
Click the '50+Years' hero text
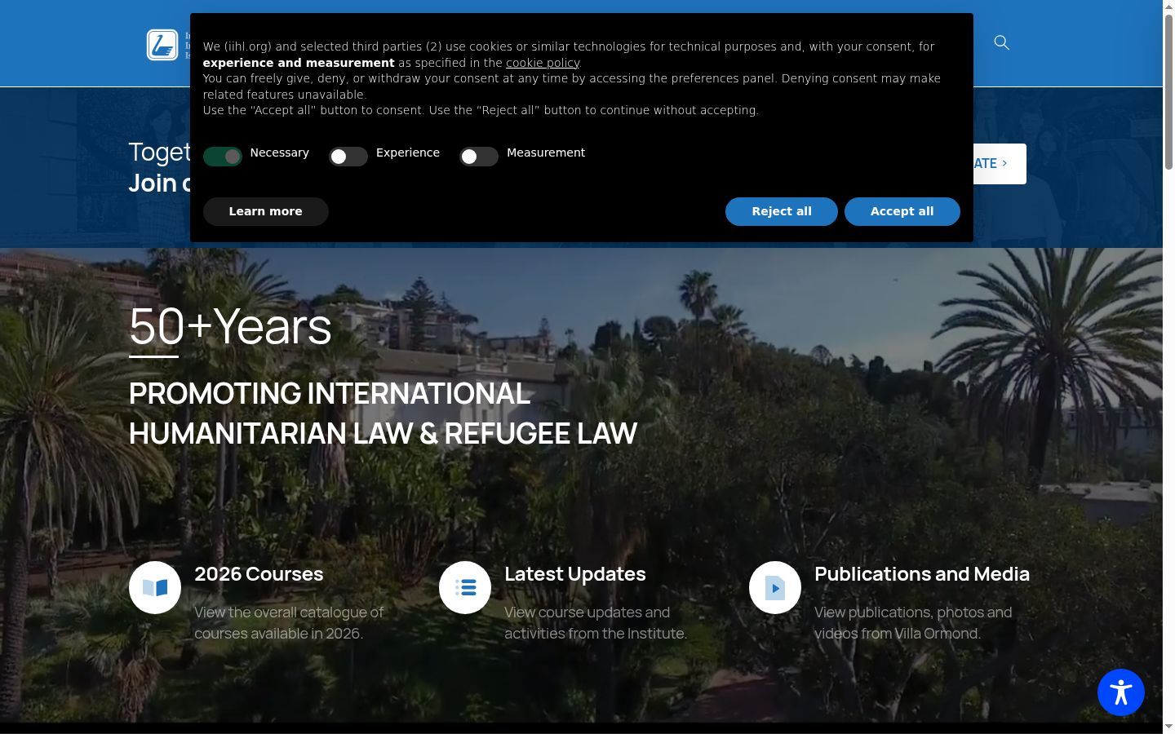tap(230, 326)
